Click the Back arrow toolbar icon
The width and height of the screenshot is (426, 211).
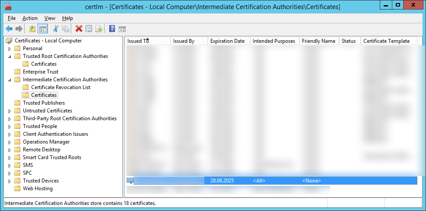pos(9,29)
